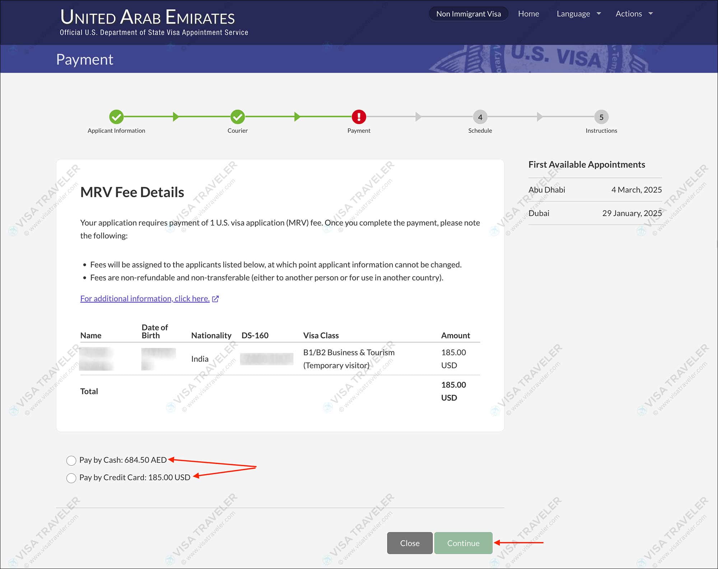The height and width of the screenshot is (569, 718).
Task: Click the Close button
Action: [x=409, y=543]
